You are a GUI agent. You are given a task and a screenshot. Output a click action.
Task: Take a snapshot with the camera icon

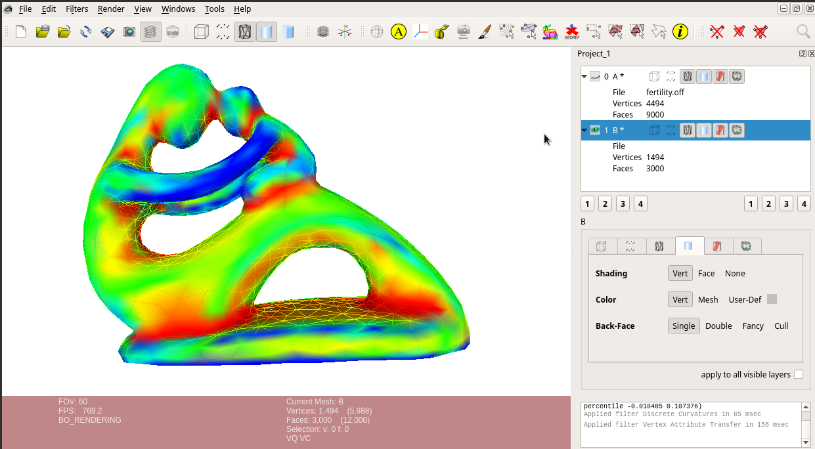pyautogui.click(x=129, y=32)
